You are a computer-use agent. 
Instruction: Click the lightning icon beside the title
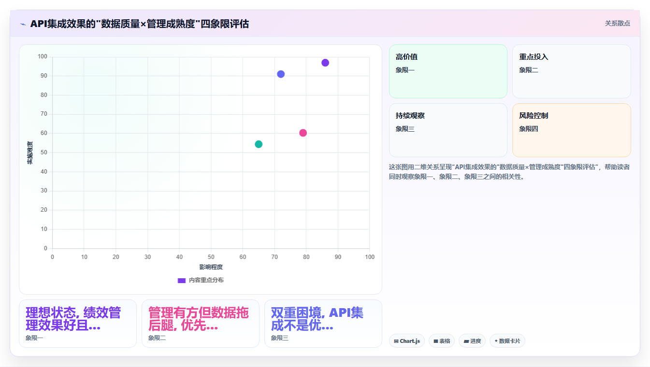tap(23, 24)
